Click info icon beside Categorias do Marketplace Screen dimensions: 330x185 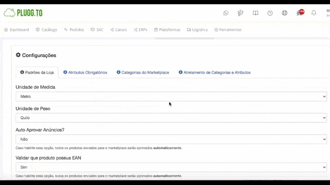point(118,72)
